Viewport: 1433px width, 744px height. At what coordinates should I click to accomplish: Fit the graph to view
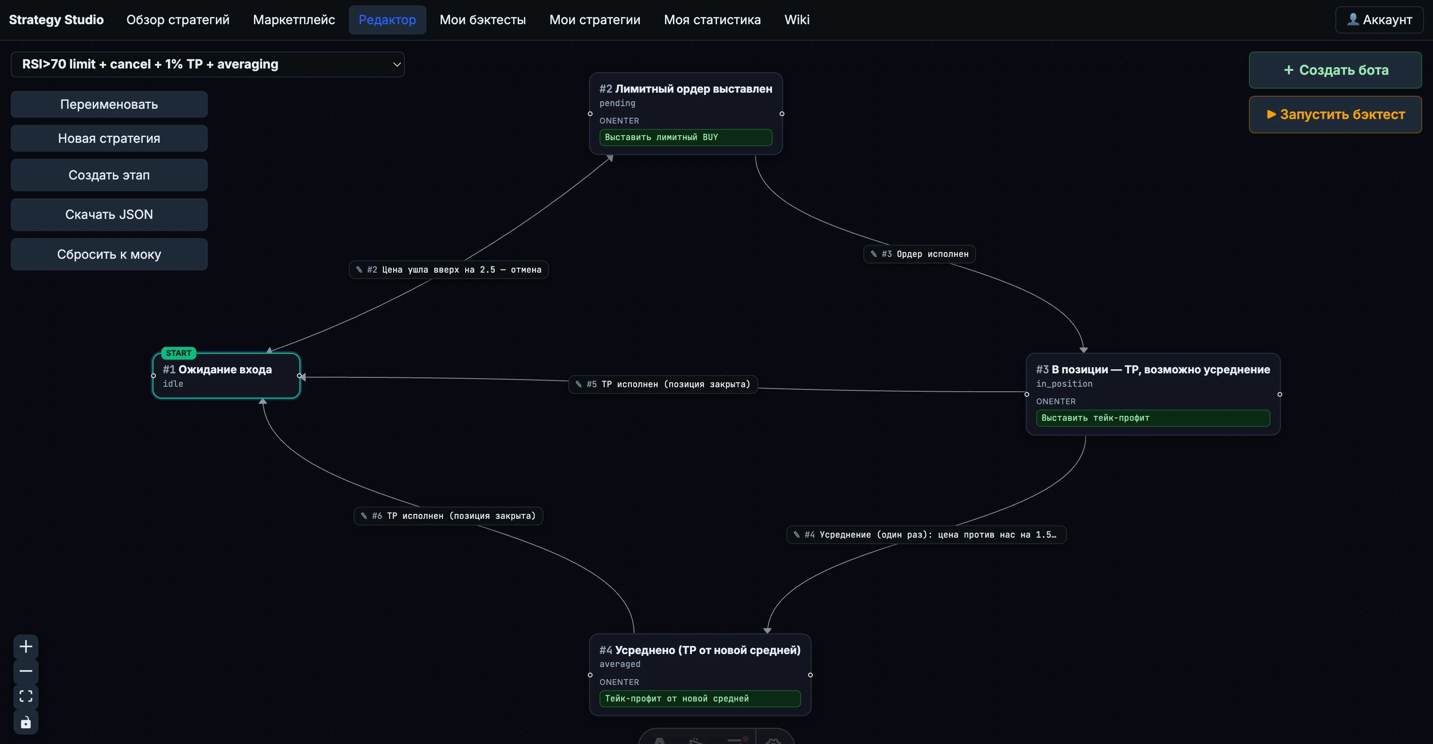click(26, 696)
